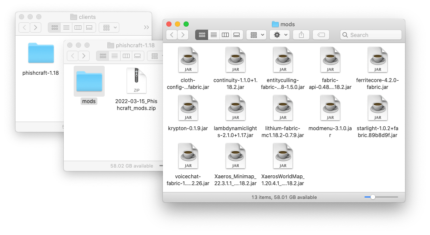Screen dimensions: 430x235
Task: Click the forward button in phishcraft-1.18 window
Action: pyautogui.click(x=84, y=56)
